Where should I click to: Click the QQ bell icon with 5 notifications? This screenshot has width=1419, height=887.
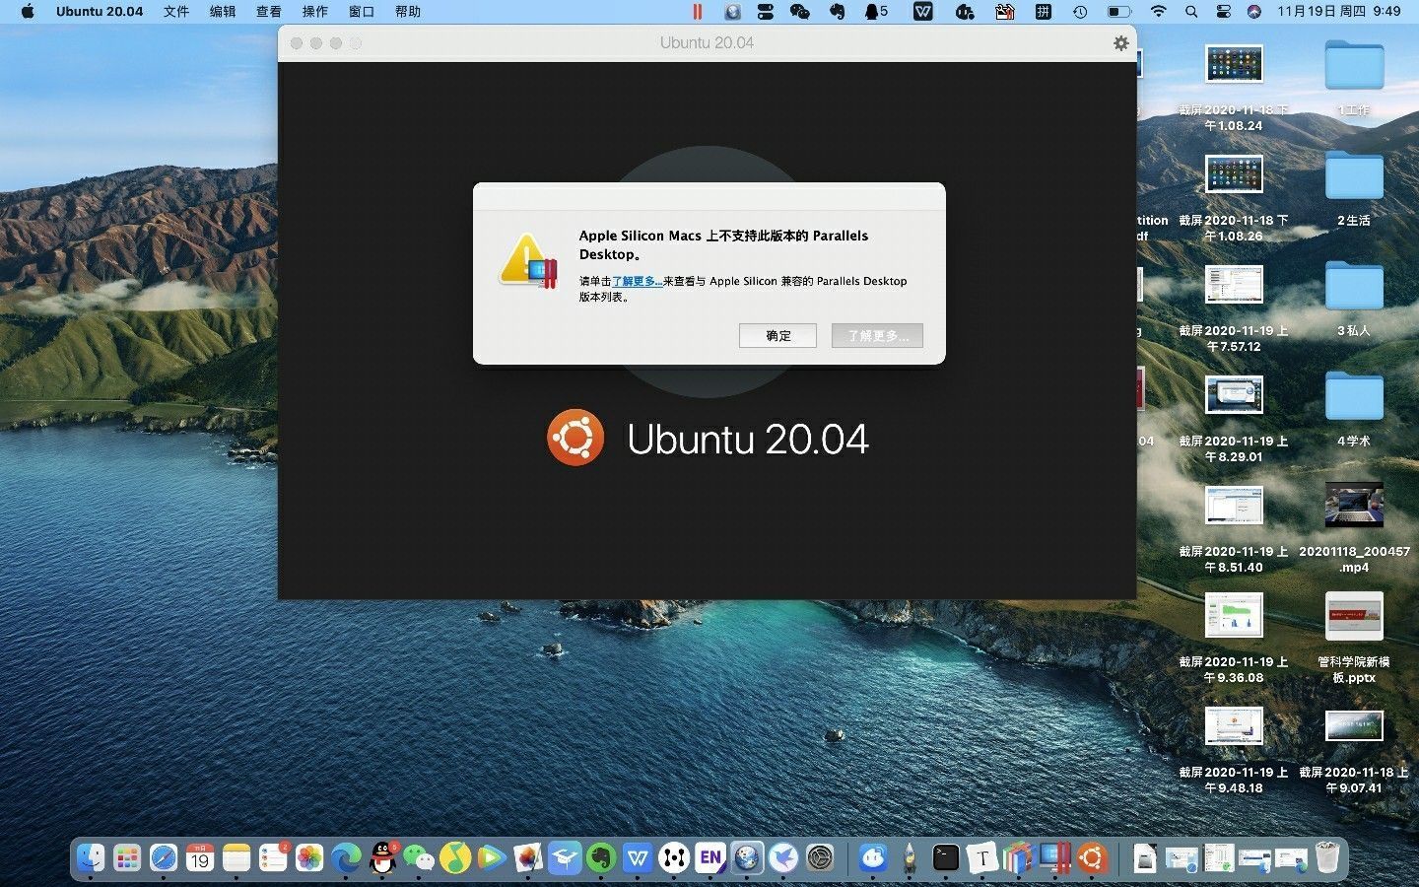tap(876, 12)
